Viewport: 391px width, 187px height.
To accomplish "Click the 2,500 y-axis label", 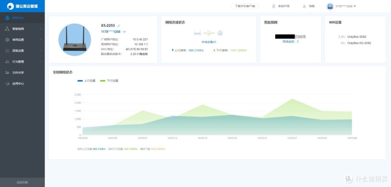I will [x=78, y=95].
